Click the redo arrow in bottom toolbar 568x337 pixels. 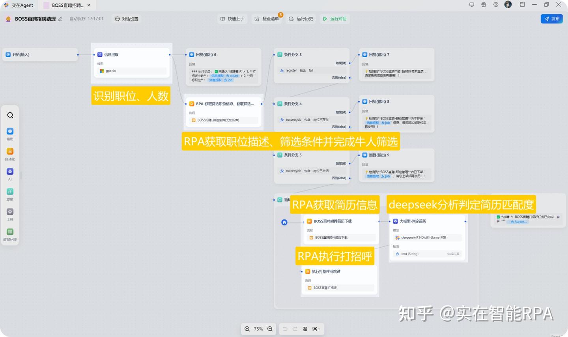295,329
